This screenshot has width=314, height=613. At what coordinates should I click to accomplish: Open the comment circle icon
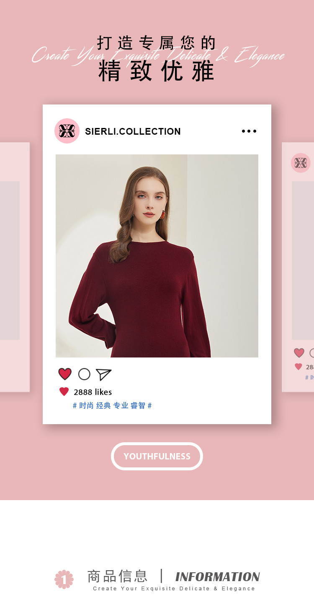pyautogui.click(x=84, y=374)
